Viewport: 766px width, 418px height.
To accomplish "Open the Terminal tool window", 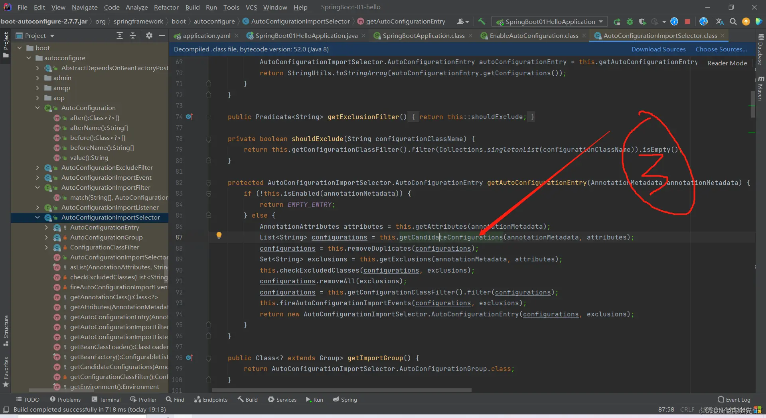I will [x=106, y=399].
